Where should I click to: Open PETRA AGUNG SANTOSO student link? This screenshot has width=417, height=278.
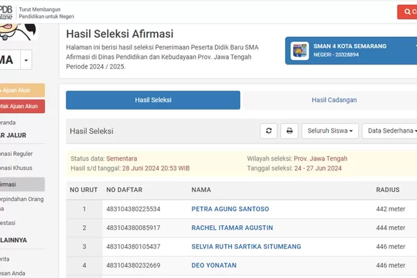[230, 209]
